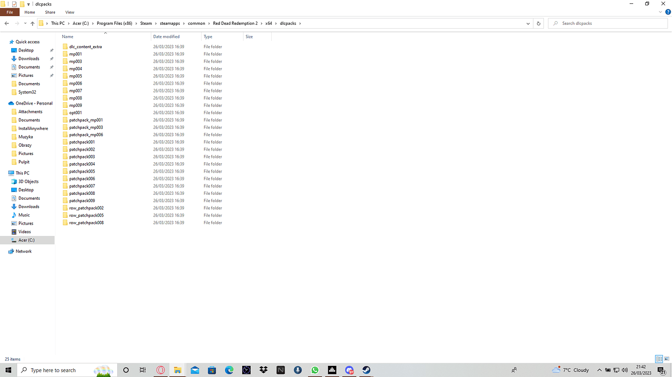Screen dimensions: 672x377
Task: Click the 'x64' breadcrumb segment
Action: tap(269, 23)
